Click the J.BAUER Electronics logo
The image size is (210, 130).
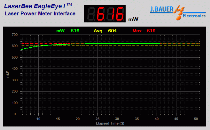coord(178,13)
